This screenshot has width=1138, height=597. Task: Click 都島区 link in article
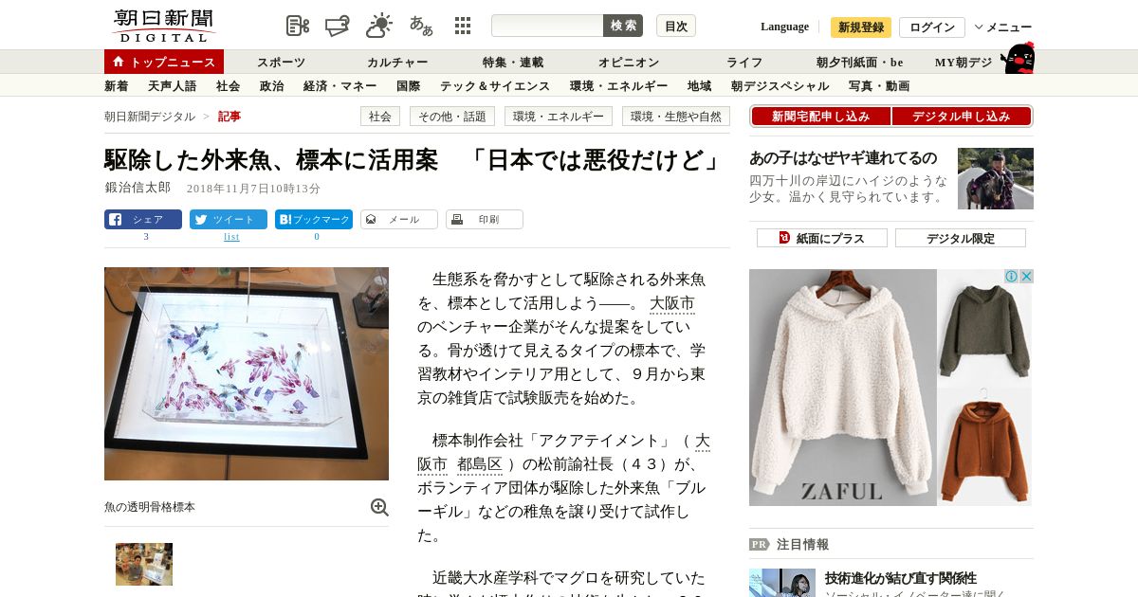click(480, 464)
